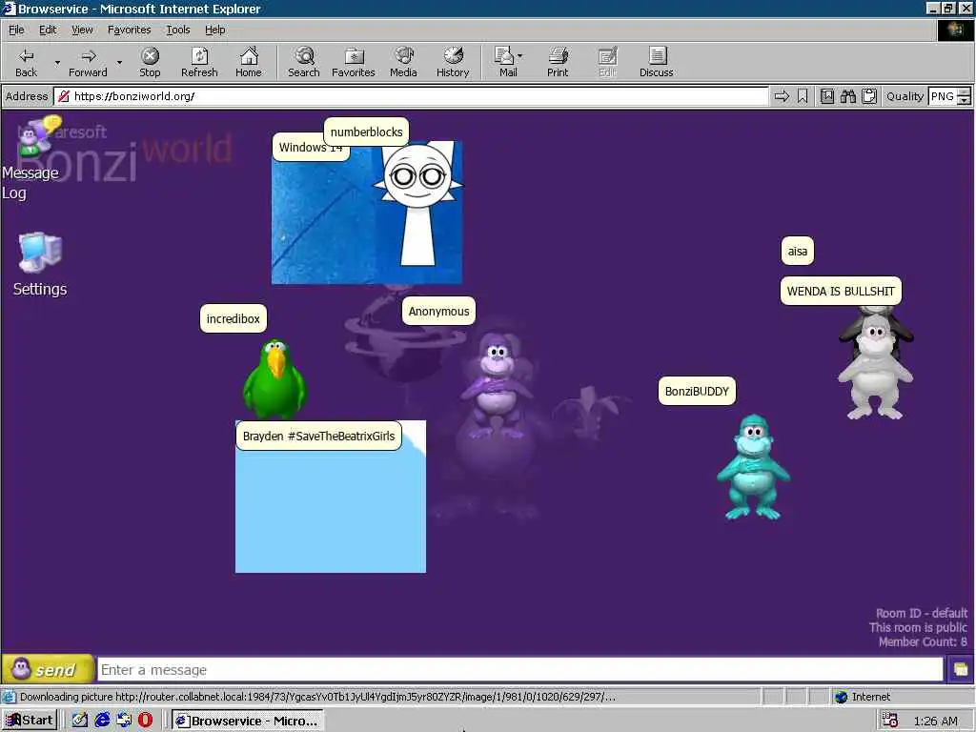Screen dimensions: 976x732
Task: Click the bookmarks book icon
Action: point(827,96)
